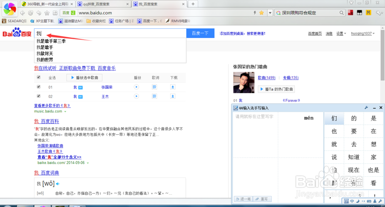
Task: Open the 百度首页 link
Action: pyautogui.click(x=315, y=33)
